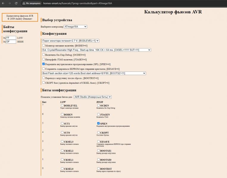Check the SUT1 bit checkbox
Viewport: 227px width, 178px height.
(x=62, y=123)
